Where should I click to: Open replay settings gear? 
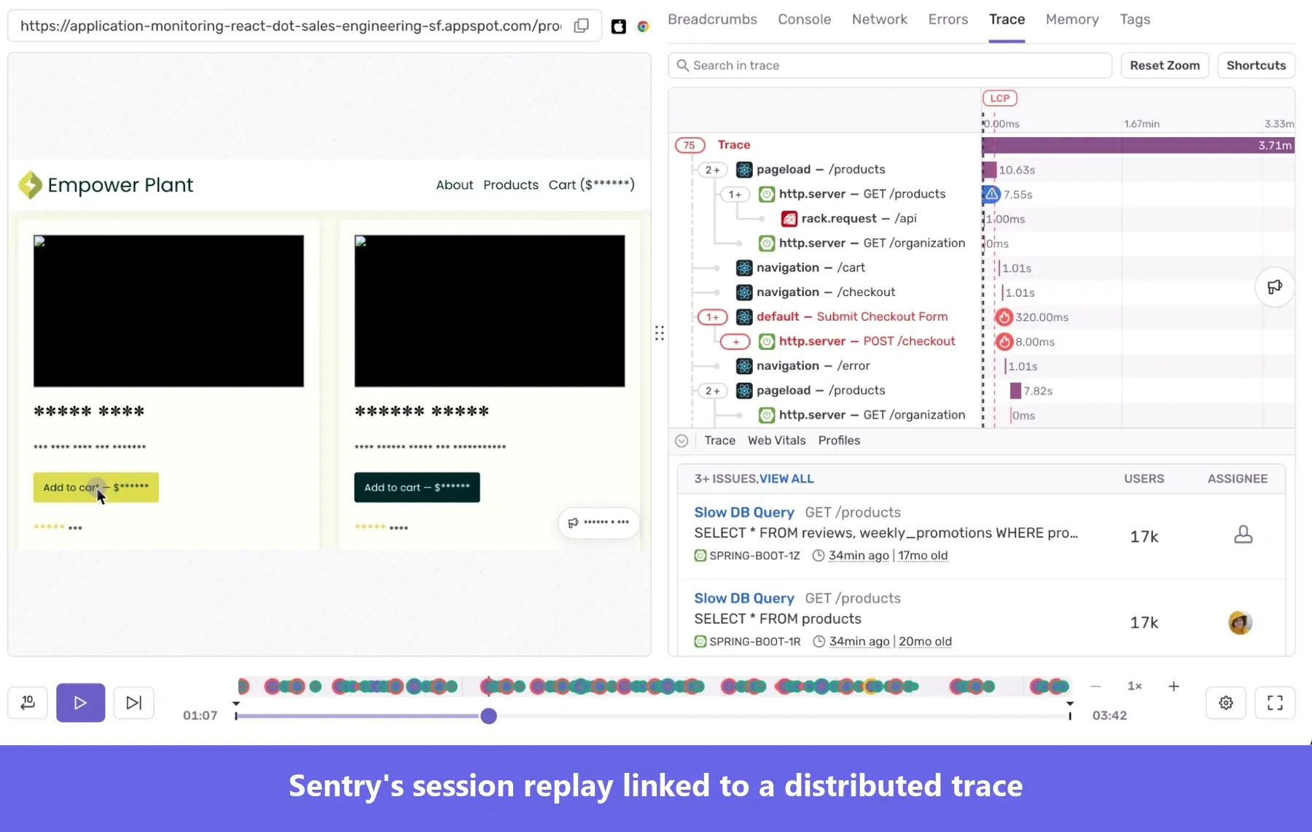click(1226, 703)
